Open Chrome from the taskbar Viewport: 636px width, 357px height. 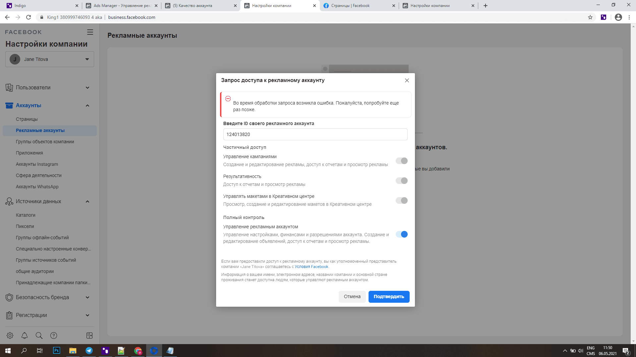(138, 351)
